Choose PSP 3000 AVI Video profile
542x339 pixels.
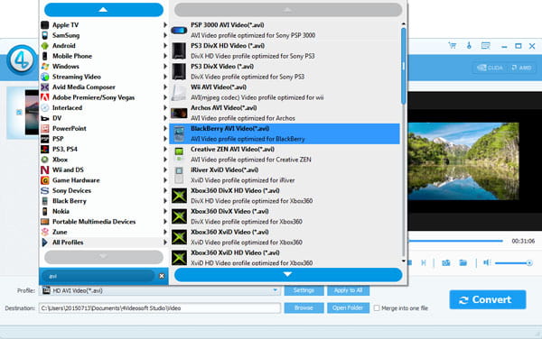[x=285, y=30]
